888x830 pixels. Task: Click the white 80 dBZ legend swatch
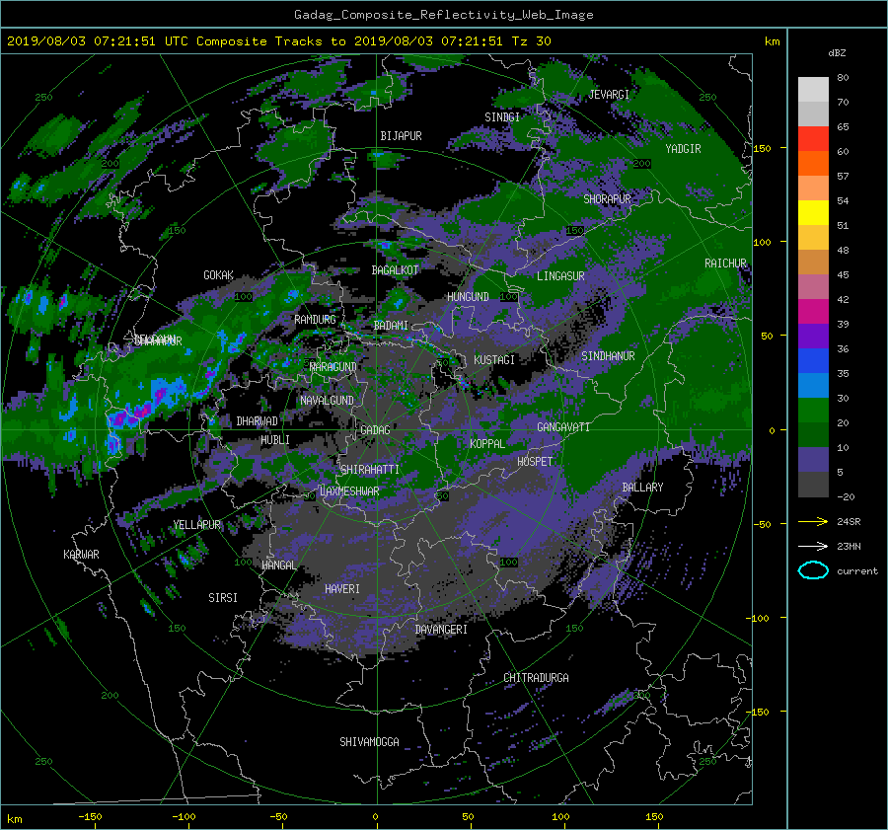click(813, 90)
